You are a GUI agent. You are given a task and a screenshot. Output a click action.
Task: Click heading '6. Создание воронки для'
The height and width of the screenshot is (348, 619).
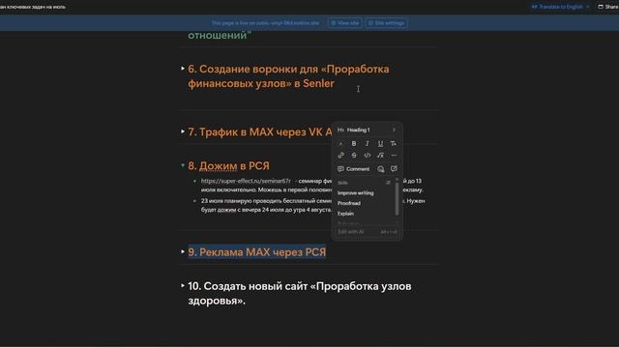(x=288, y=76)
